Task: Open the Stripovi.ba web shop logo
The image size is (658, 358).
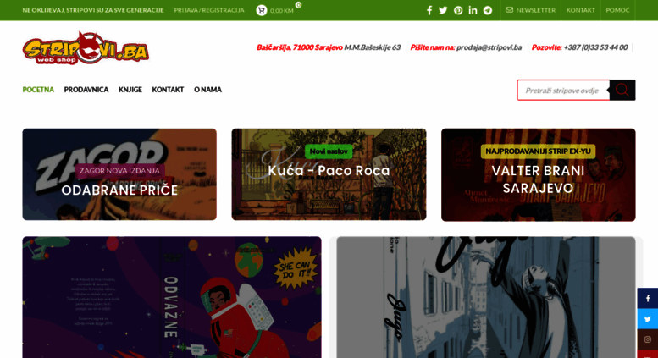Action: (86, 48)
